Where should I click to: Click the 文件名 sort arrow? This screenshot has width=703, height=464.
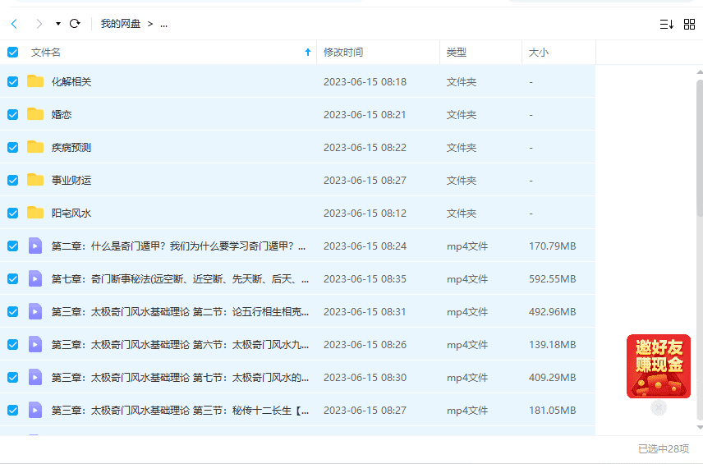(x=308, y=53)
